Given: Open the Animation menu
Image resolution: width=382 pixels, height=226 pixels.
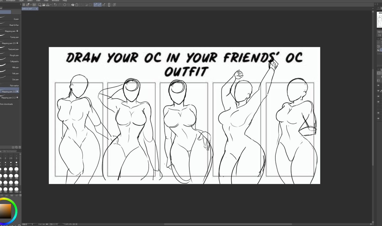Looking at the screenshot, I should (11, 1).
